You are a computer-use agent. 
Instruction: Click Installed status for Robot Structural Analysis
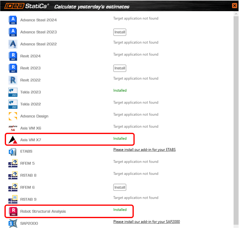tap(120, 210)
